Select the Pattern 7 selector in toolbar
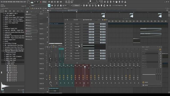Image resolution: width=170 pixels, height=96 pixels. (x=76, y=5)
